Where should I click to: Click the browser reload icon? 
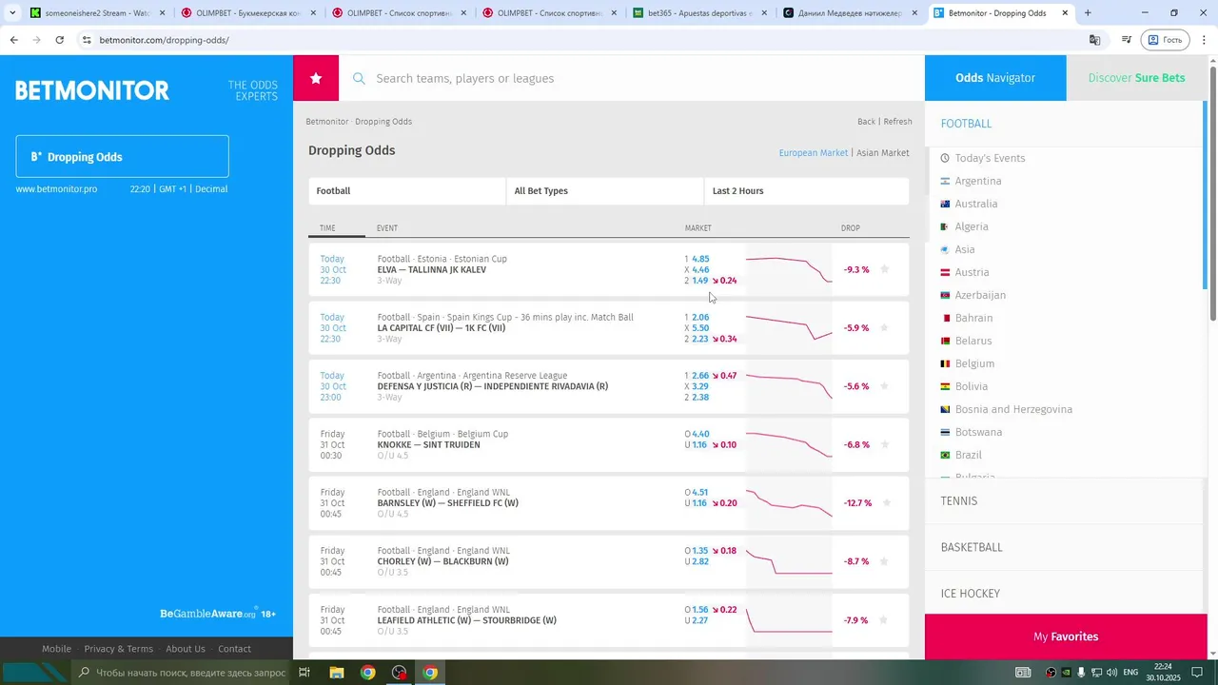[x=59, y=40]
